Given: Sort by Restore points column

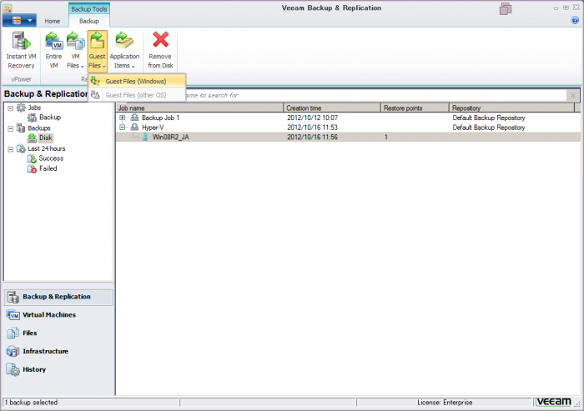Looking at the screenshot, I should coord(415,108).
